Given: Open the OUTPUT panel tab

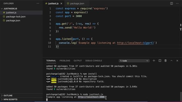Looking at the screenshot, I should click(78, 61).
